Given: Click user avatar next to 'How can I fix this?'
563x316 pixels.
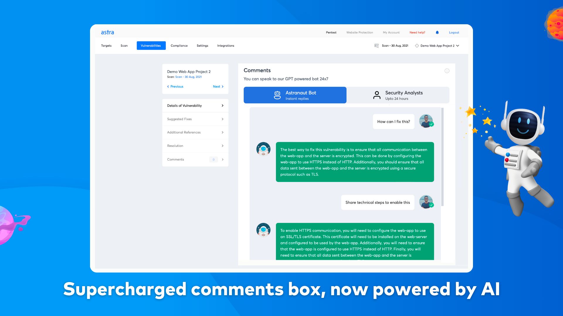Looking at the screenshot, I should coord(426,121).
